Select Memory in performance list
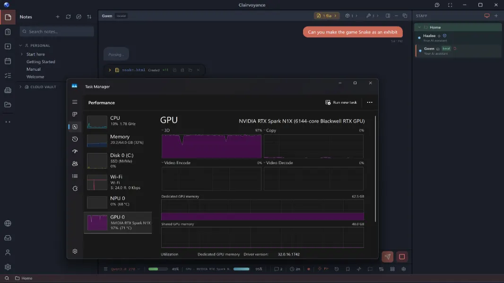504x283 pixels. pos(118,140)
